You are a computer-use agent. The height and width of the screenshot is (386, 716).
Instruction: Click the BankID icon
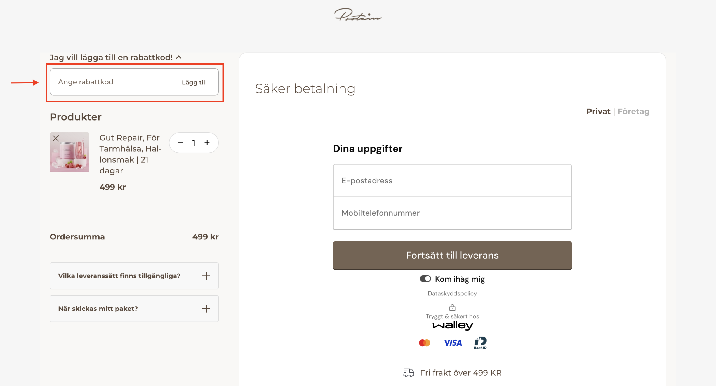coord(480,343)
